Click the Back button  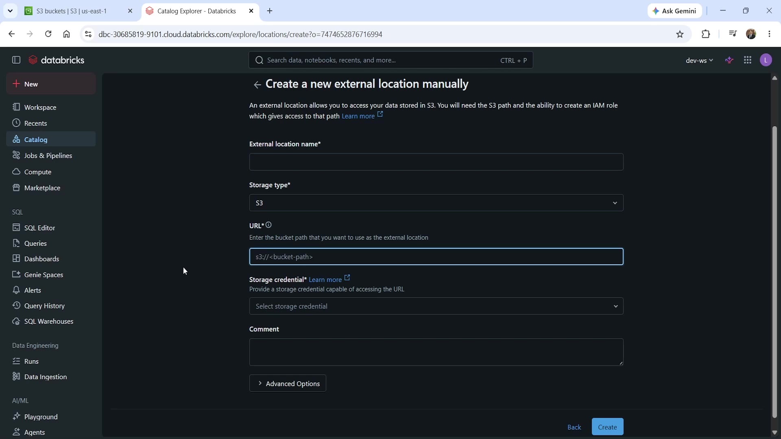(574, 427)
